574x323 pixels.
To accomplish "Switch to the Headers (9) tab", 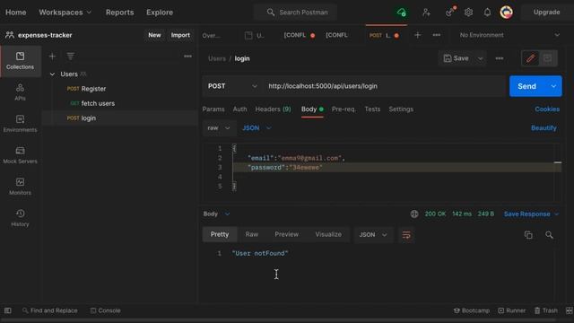I will [273, 109].
